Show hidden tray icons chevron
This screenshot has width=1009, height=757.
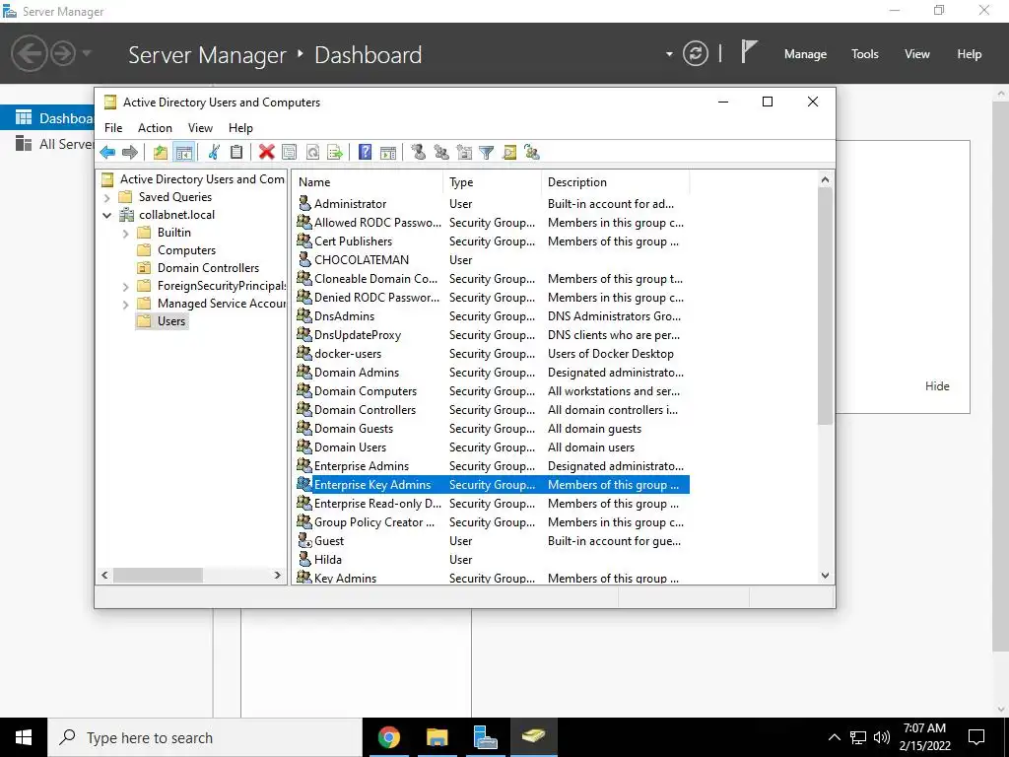[x=834, y=737]
